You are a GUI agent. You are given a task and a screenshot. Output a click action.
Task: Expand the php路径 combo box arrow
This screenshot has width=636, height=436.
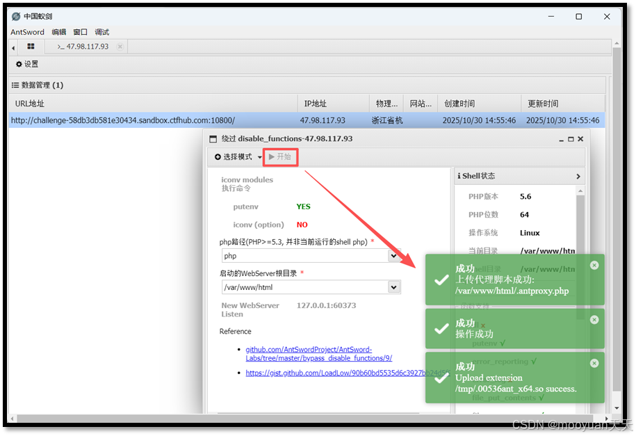click(x=393, y=256)
